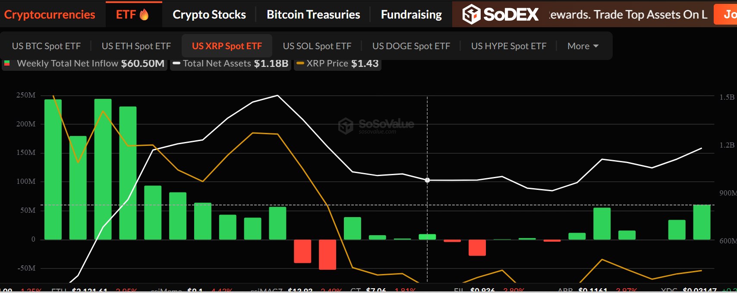
Task: Toggle Total Net Assets series
Action: [x=230, y=63]
